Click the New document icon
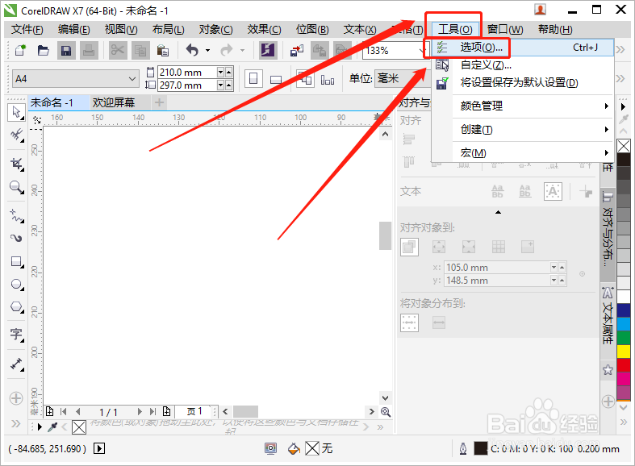635x466 pixels. [x=20, y=50]
